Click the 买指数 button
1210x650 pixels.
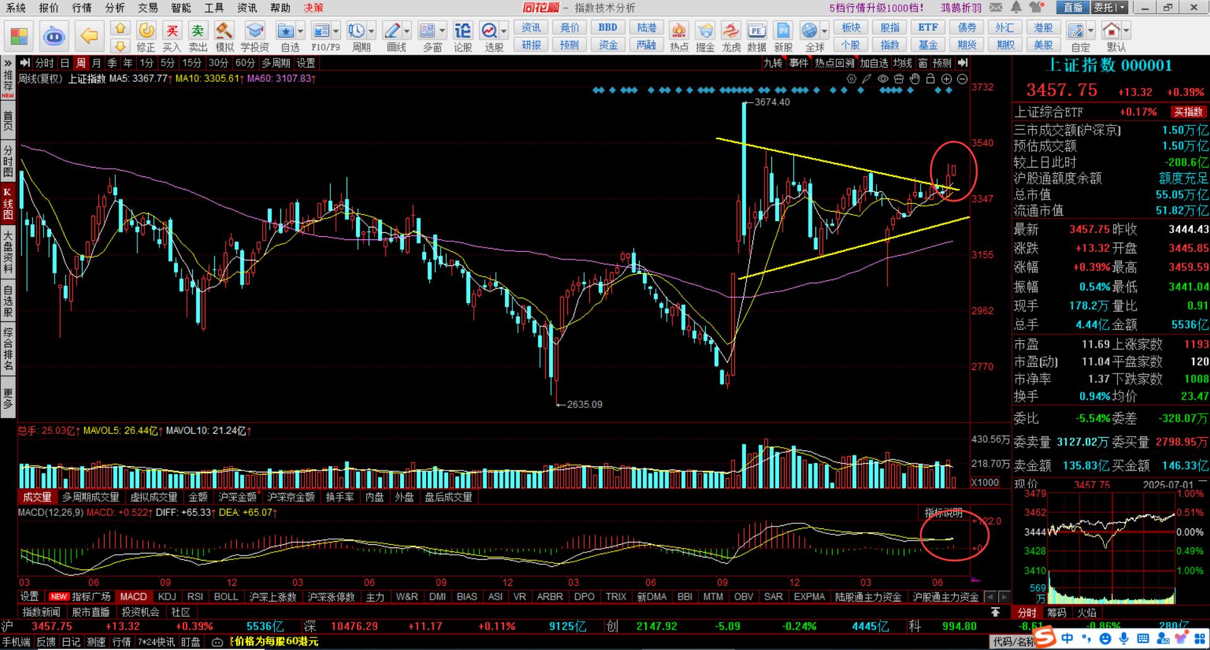1188,112
